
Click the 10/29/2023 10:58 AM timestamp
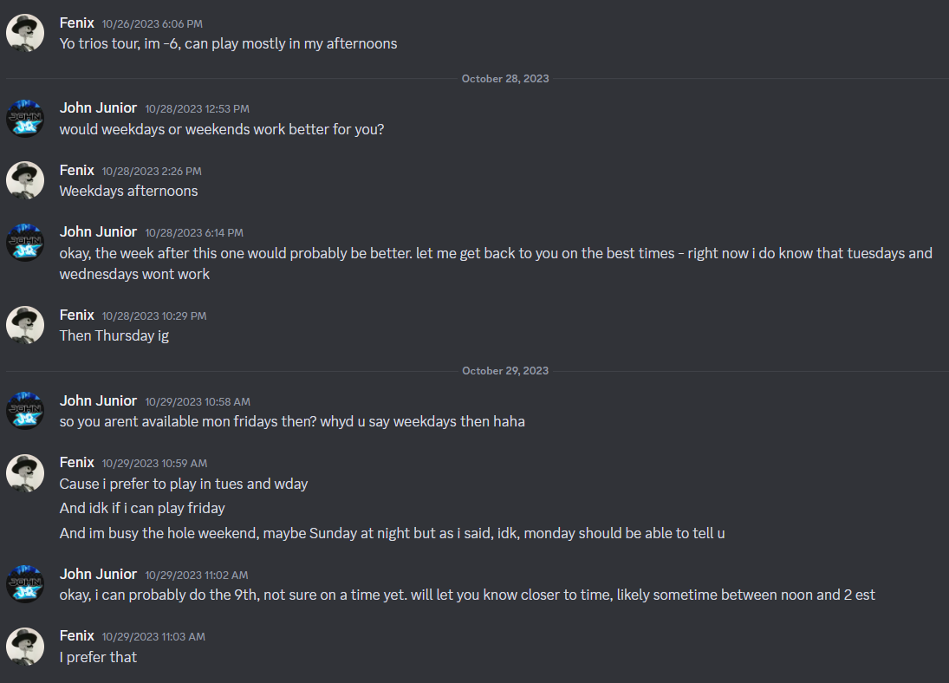[x=198, y=401]
